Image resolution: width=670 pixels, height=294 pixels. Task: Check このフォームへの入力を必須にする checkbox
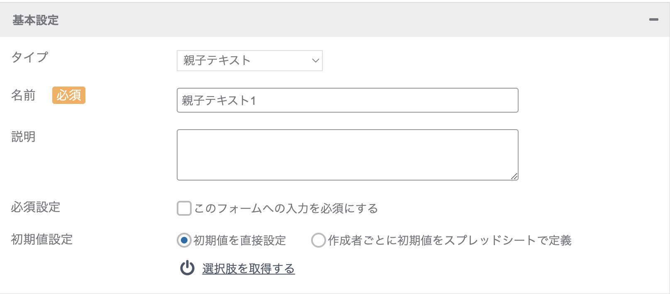click(184, 208)
